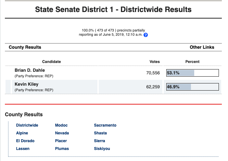This screenshot has height=161, width=228.
Task: Switch to the County Results tab
Action: coord(25,47)
